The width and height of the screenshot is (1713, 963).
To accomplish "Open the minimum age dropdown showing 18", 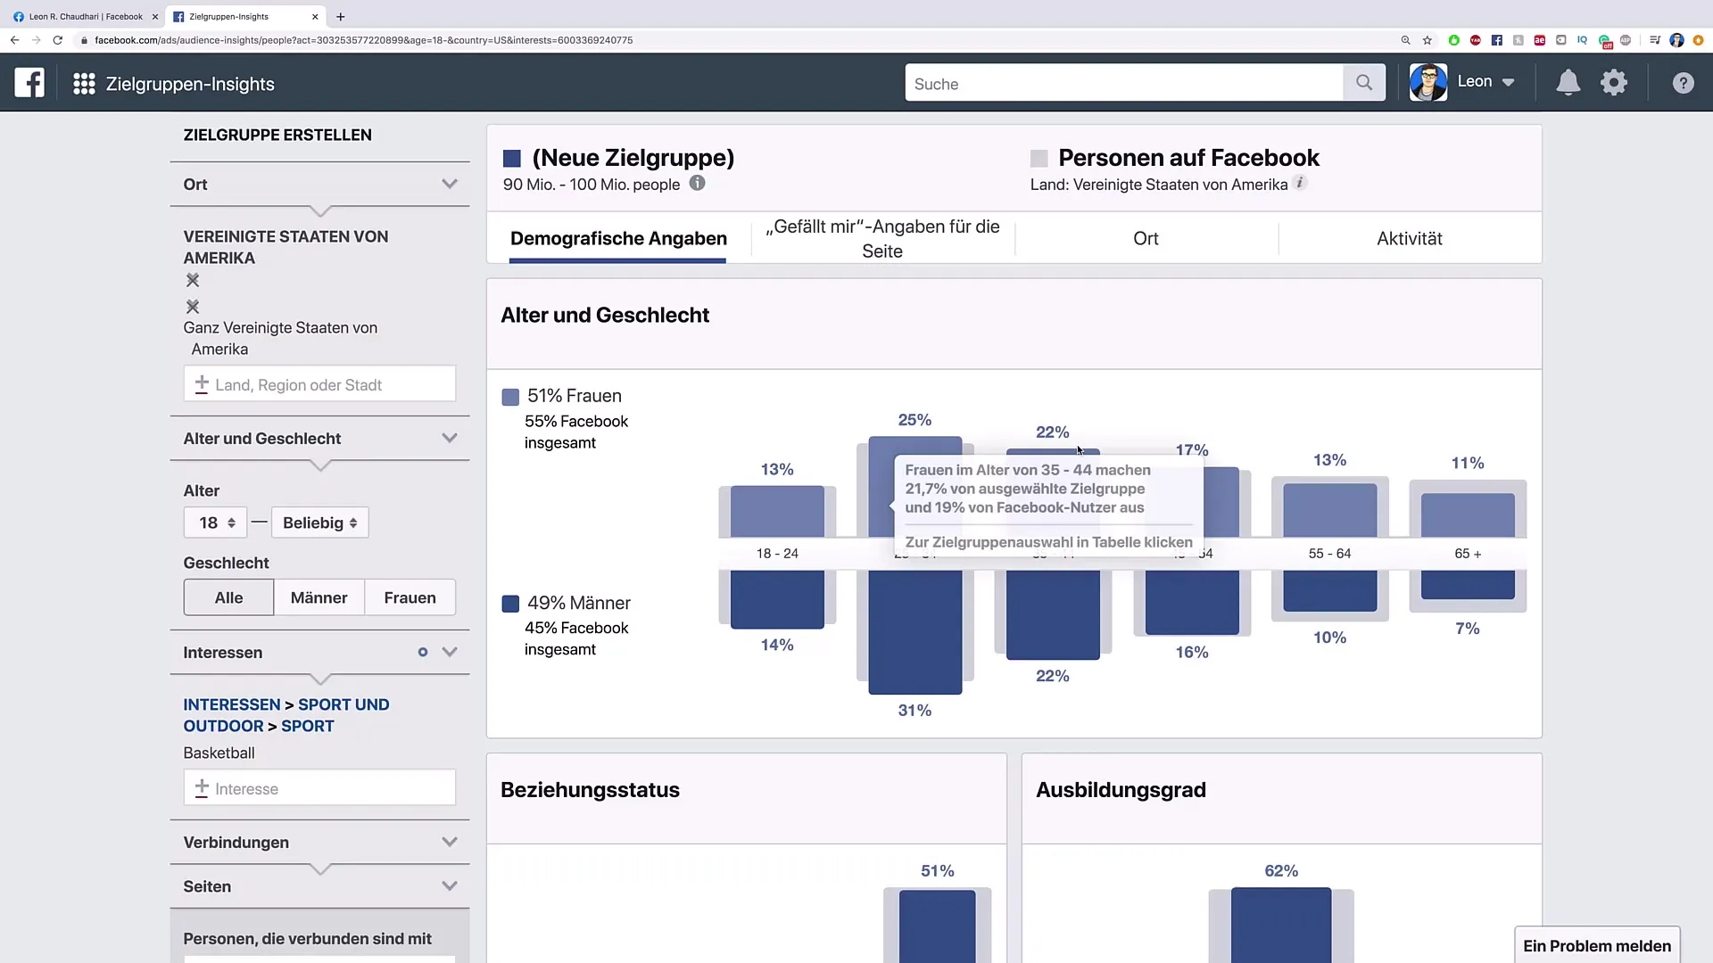I will (x=215, y=523).
